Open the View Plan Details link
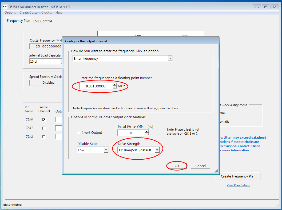Screen dimensions: 282x210 [x=238, y=185]
